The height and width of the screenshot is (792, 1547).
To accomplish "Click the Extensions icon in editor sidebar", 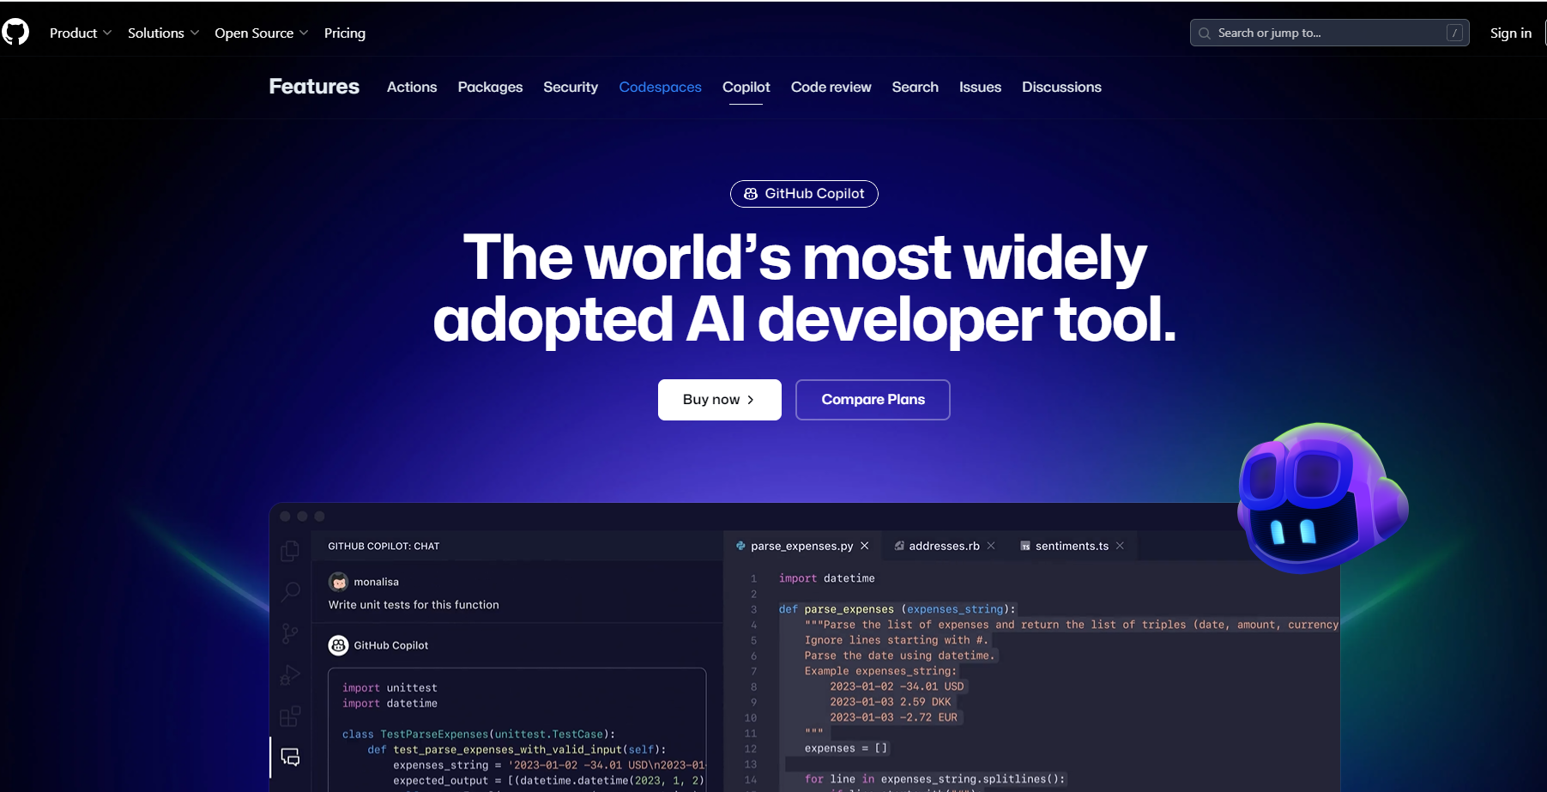I will click(x=290, y=716).
